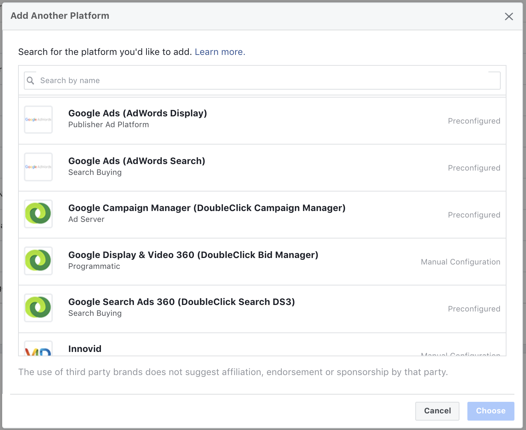This screenshot has height=430, width=526.
Task: Click the Add Another Platform dialog title
Action: click(60, 16)
